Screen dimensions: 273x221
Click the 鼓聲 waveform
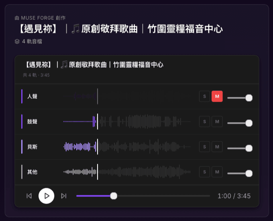pos(127,121)
